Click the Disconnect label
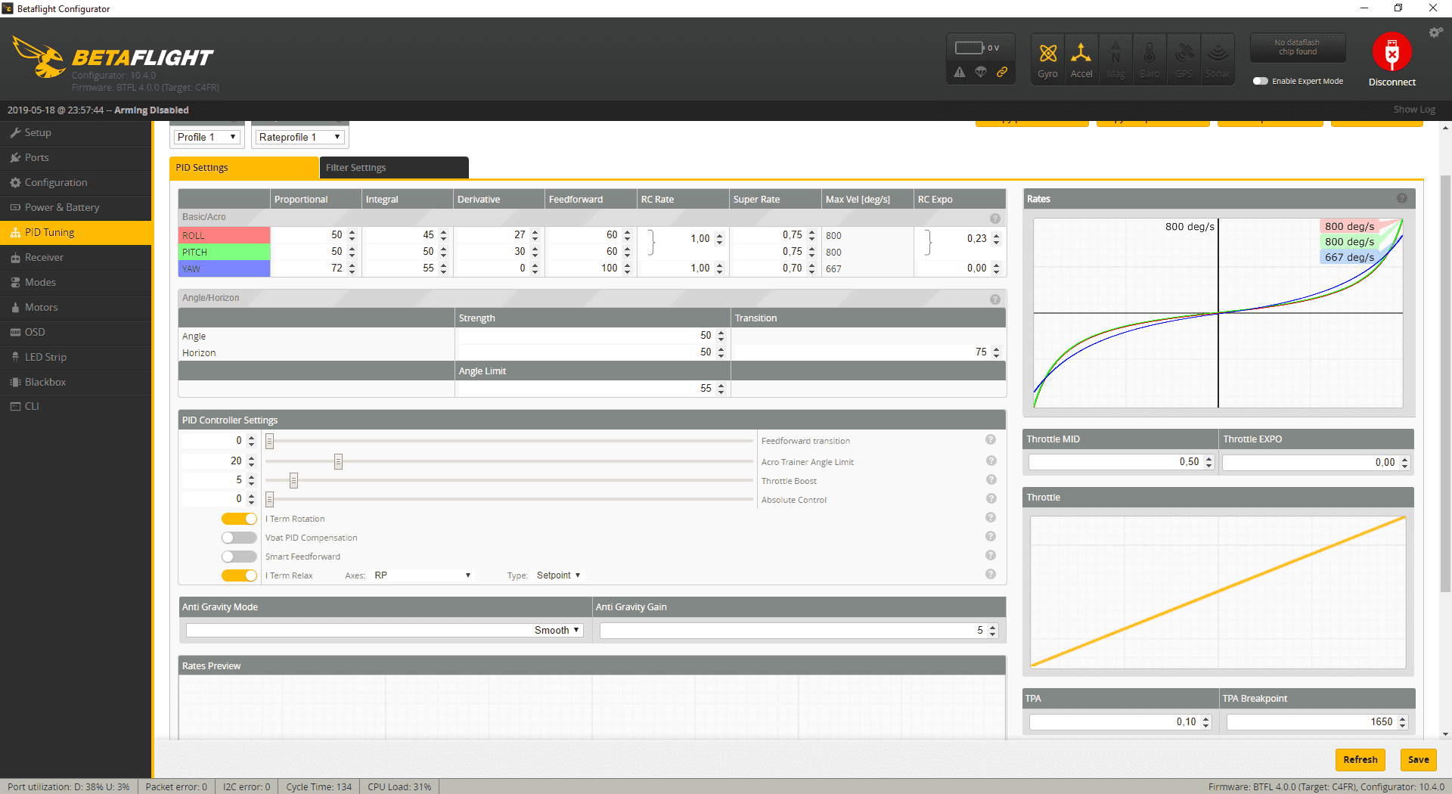Image resolution: width=1452 pixels, height=794 pixels. pyautogui.click(x=1391, y=82)
